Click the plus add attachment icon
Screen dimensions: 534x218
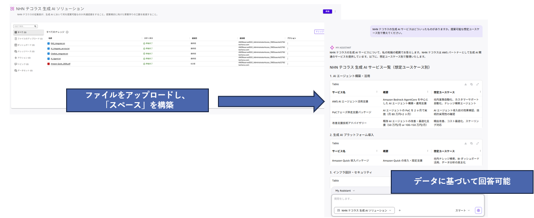[399, 211]
